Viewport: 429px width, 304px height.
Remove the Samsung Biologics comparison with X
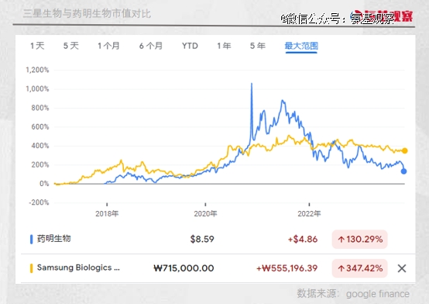pyautogui.click(x=402, y=268)
